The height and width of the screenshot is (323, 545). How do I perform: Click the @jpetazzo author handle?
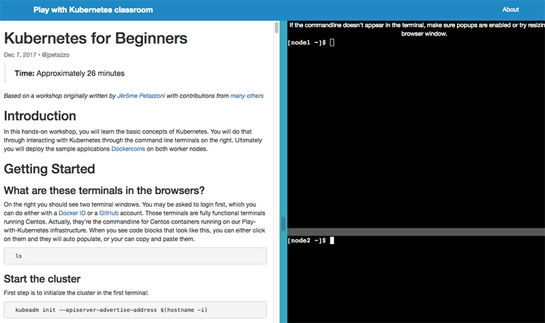56,55
